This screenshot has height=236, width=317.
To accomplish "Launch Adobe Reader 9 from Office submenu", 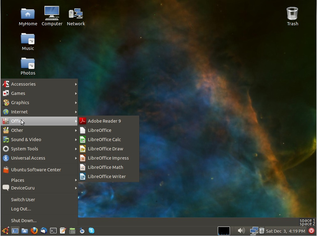I will pyautogui.click(x=109, y=121).
